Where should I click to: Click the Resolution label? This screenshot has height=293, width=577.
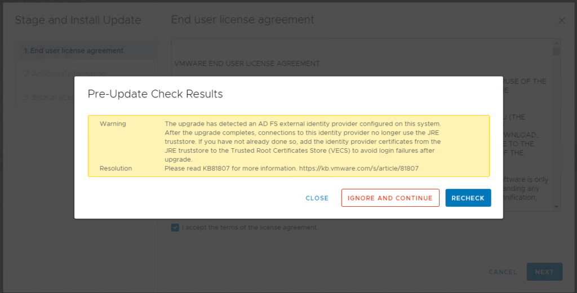tap(116, 168)
